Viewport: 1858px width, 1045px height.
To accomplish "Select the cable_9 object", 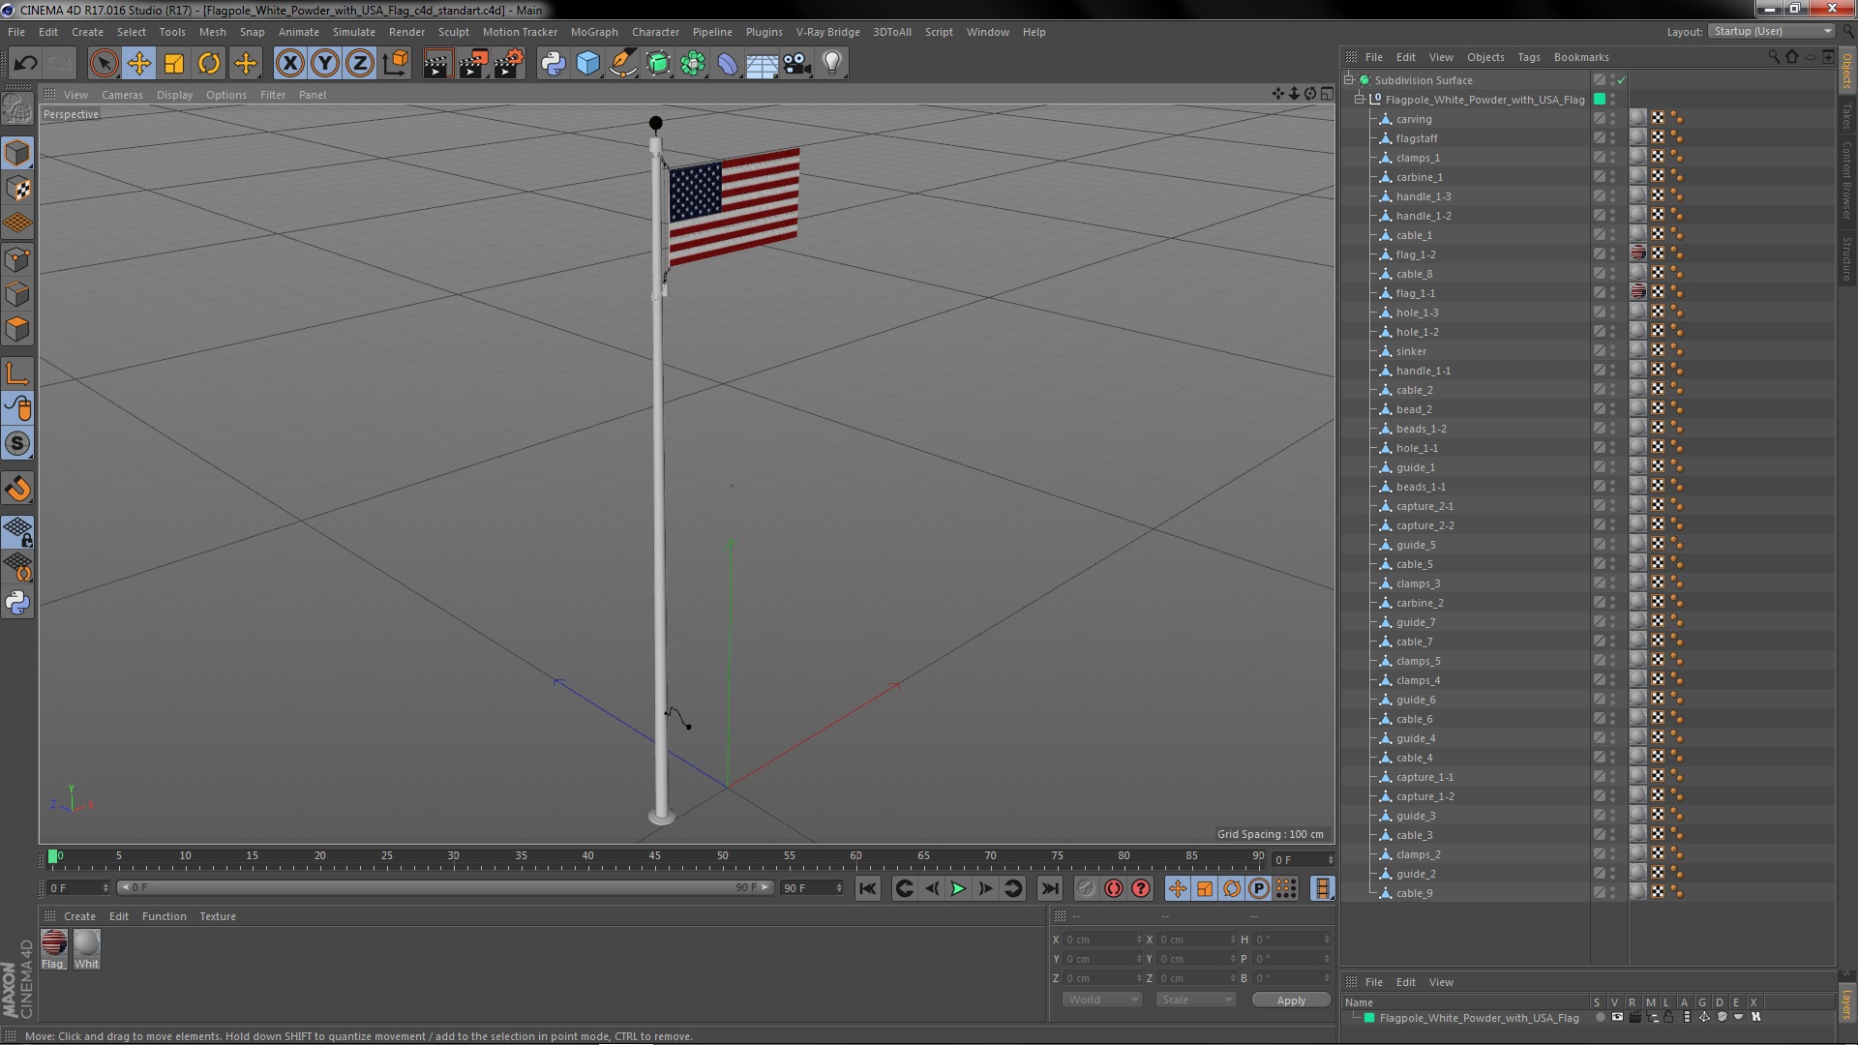I will [1414, 893].
